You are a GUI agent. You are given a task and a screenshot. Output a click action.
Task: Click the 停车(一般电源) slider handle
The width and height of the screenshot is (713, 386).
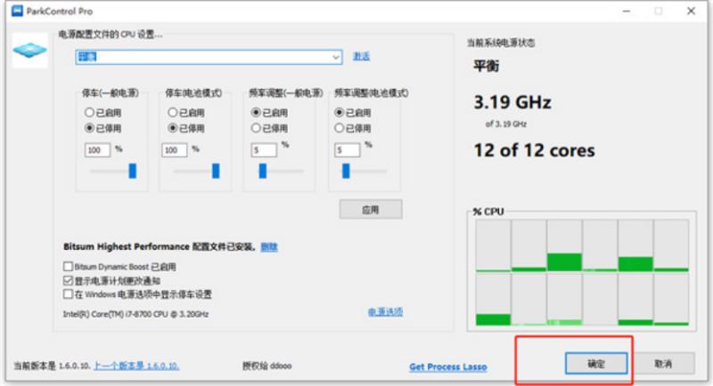tap(132, 171)
